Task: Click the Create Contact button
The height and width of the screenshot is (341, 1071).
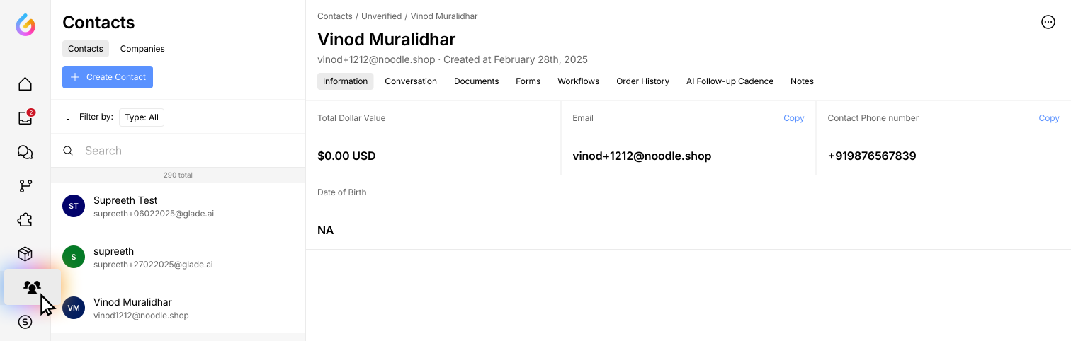Action: click(108, 77)
